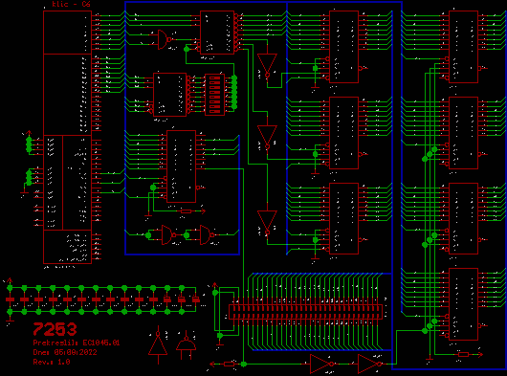Click the large 7253 title text
Image resolution: width=507 pixels, height=376 pixels.
click(x=55, y=329)
